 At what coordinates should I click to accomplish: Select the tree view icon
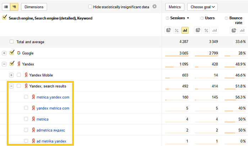(14, 7)
